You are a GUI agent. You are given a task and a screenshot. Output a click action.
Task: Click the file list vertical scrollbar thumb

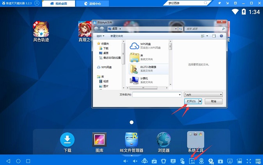click(171, 46)
